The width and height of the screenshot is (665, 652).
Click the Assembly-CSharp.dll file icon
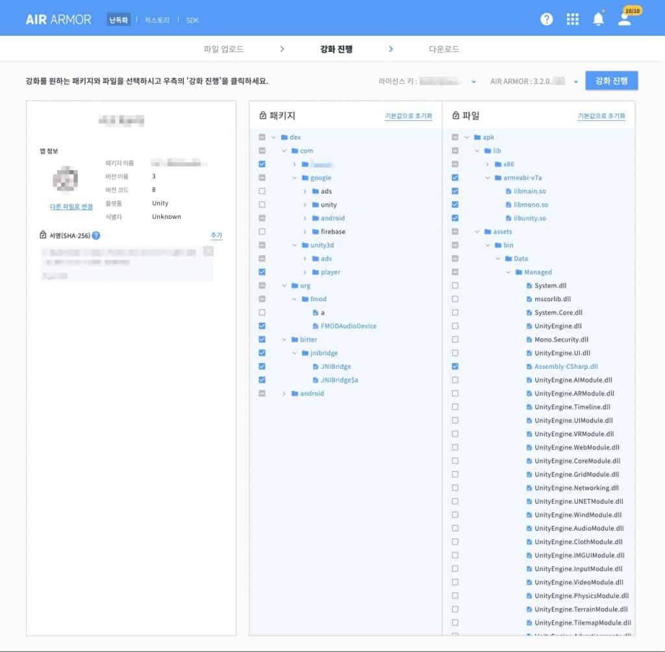(529, 367)
